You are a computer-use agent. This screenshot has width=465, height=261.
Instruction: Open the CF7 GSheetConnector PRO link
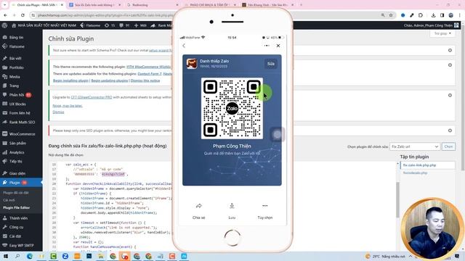pyautogui.click(x=92, y=97)
